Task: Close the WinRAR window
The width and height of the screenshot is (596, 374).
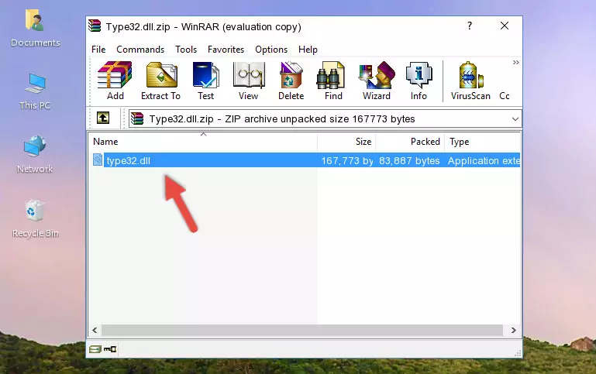Action: [505, 26]
